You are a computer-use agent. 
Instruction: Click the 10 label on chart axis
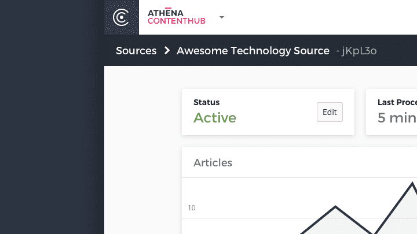point(192,208)
